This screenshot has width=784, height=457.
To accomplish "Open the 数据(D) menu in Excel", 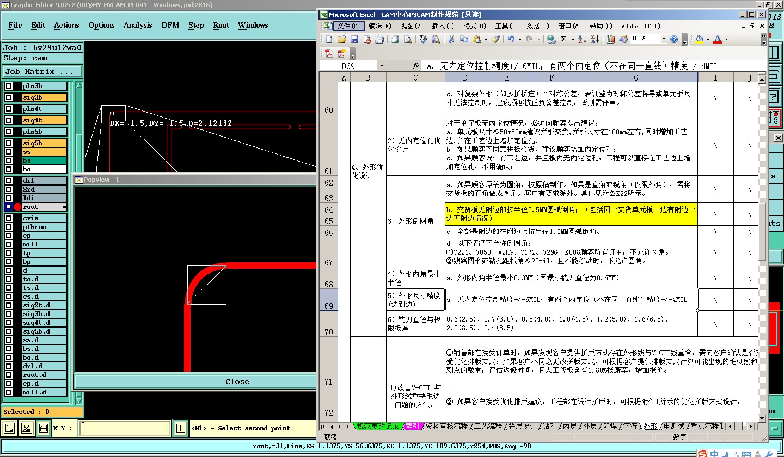I will point(537,26).
